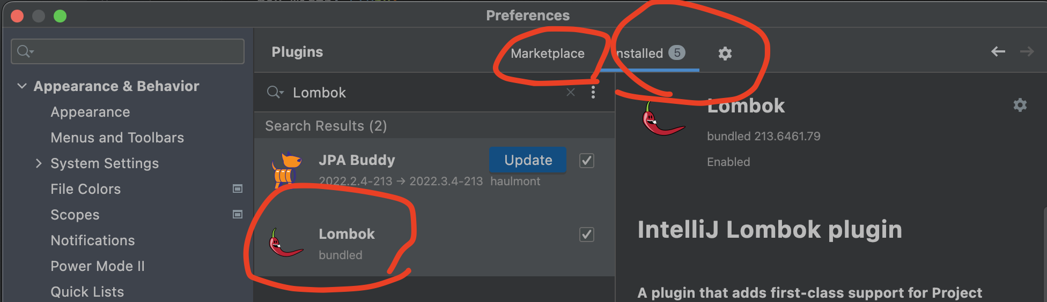Update the JPA Buddy plugin
This screenshot has width=1047, height=302.
coord(528,160)
